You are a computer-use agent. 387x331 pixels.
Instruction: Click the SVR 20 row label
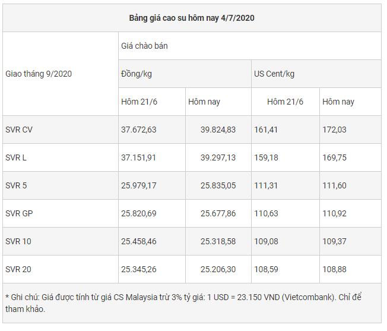[x=18, y=269]
